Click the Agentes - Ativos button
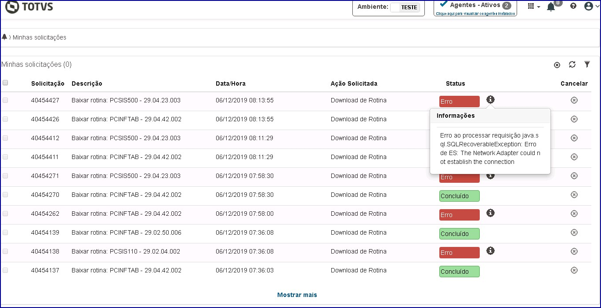The height and width of the screenshot is (308, 601). [x=475, y=7]
